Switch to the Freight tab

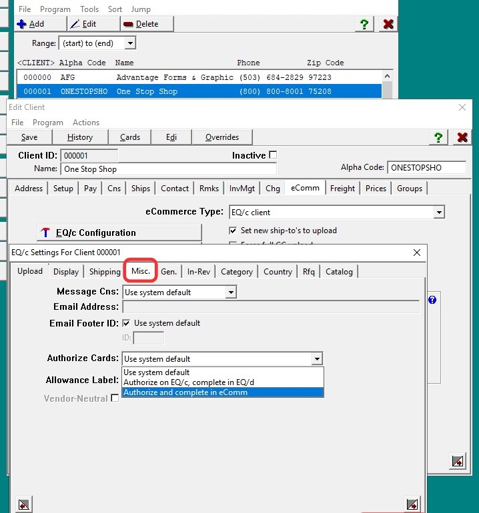tap(342, 189)
